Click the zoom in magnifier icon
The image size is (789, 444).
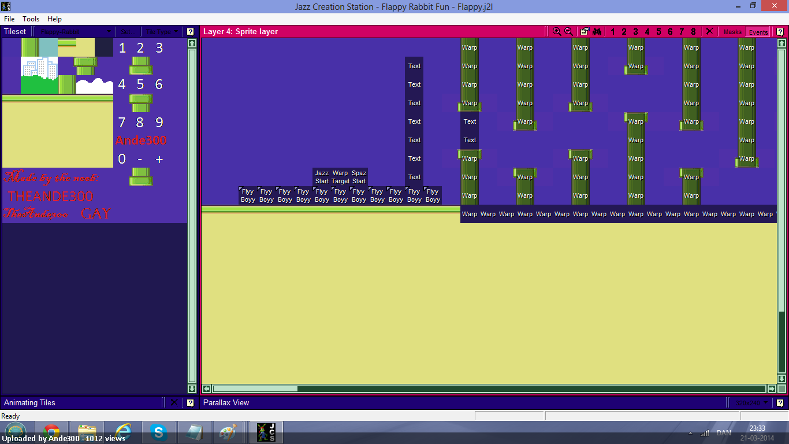tap(557, 32)
